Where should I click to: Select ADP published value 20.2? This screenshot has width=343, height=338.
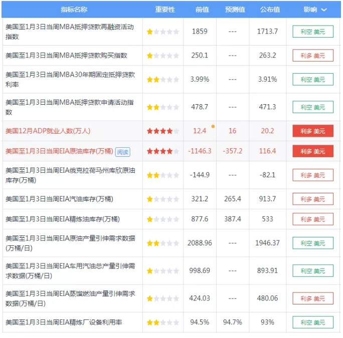click(x=267, y=131)
